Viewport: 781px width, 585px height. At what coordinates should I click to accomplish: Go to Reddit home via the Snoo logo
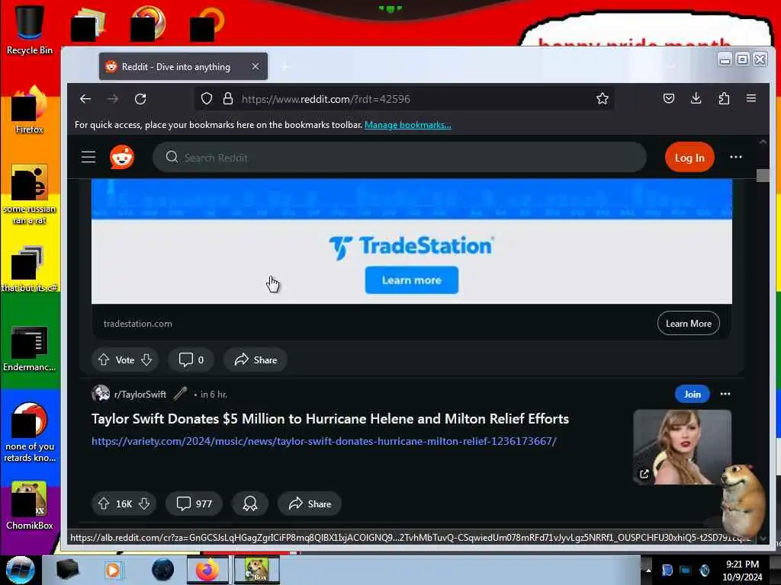[122, 157]
